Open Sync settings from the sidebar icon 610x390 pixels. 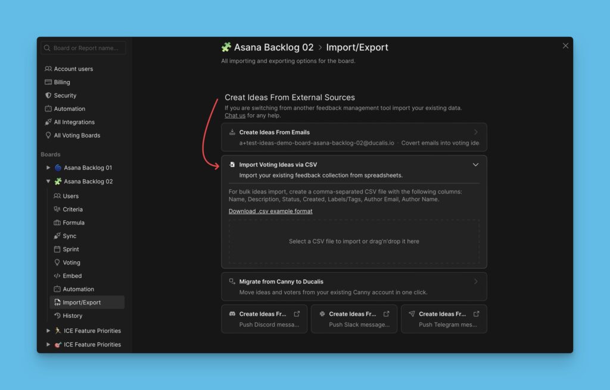pos(57,236)
